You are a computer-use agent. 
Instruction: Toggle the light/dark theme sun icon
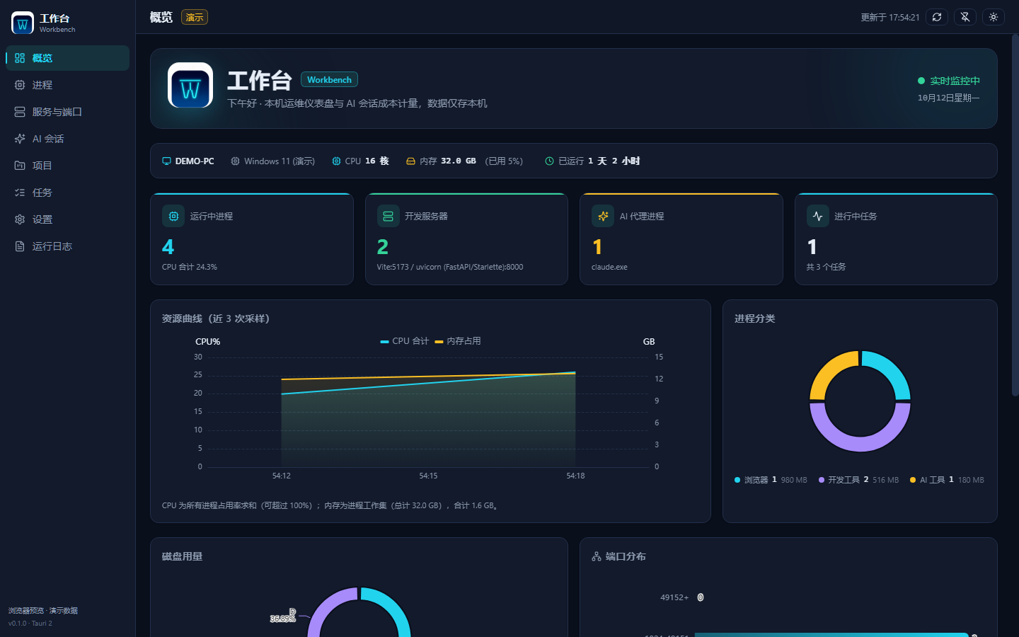coord(994,17)
